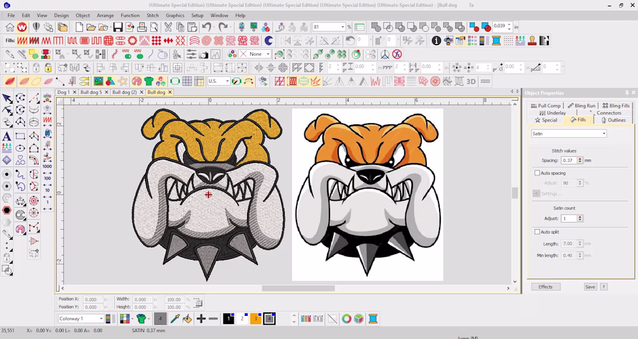The width and height of the screenshot is (638, 339).
Task: Click the thread spool icon in top toolbar
Action: point(496,40)
